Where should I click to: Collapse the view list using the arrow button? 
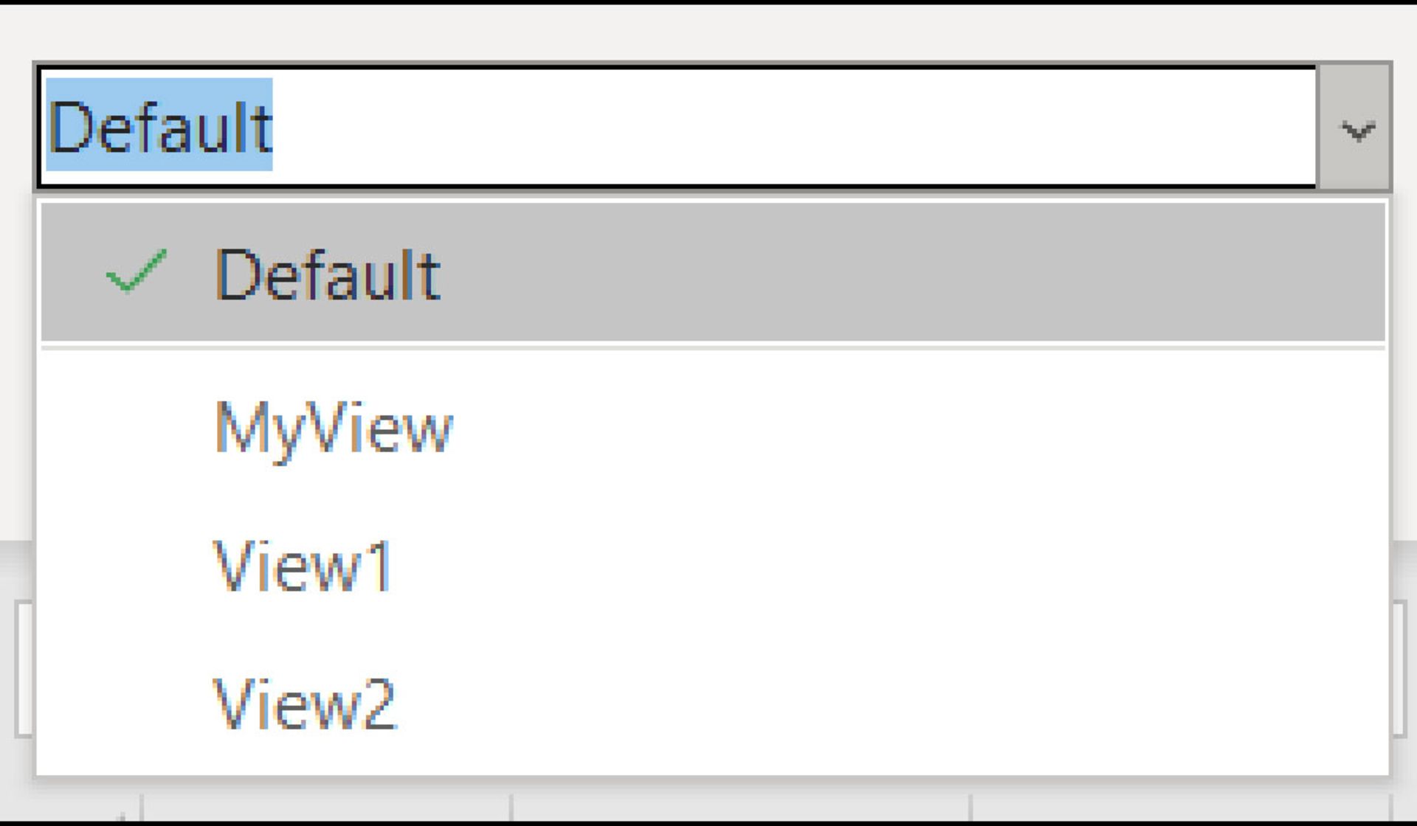(1355, 127)
